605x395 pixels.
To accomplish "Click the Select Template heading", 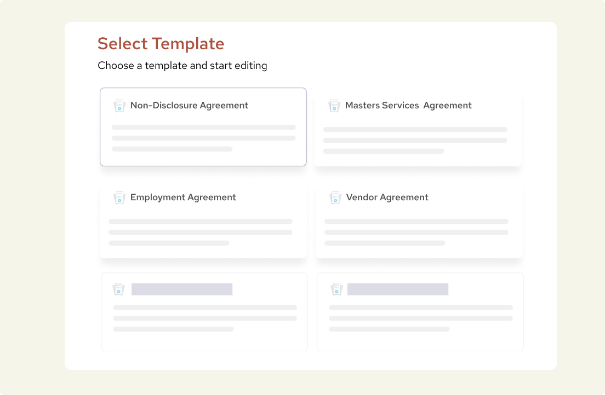I will coord(161,43).
